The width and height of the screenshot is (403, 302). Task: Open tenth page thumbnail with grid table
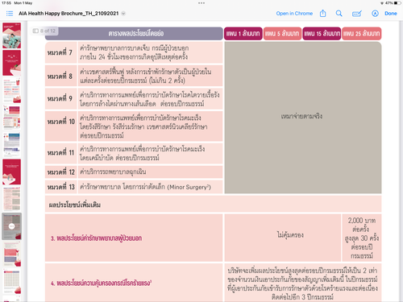click(11, 281)
